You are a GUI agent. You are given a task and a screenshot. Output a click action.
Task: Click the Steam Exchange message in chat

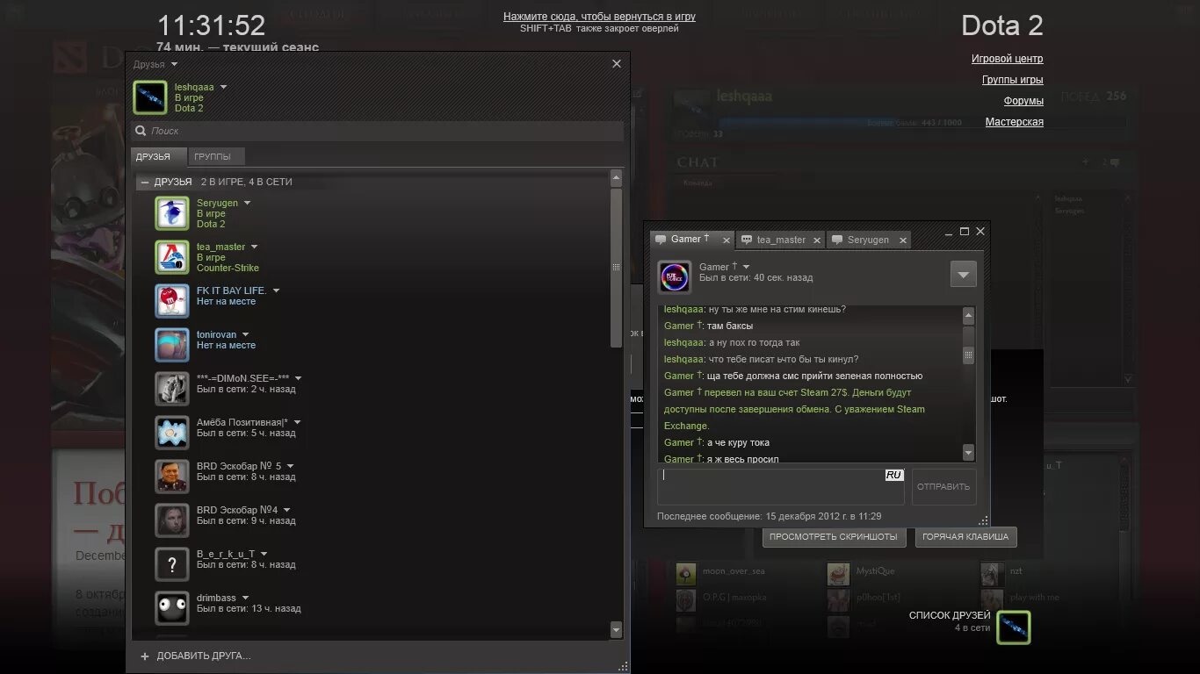[x=794, y=409]
